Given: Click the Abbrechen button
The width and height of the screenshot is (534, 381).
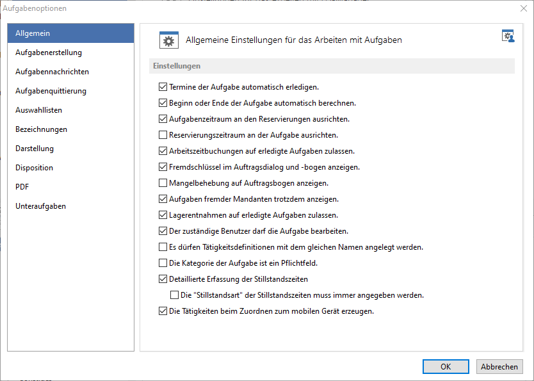Looking at the screenshot, I should (x=499, y=367).
